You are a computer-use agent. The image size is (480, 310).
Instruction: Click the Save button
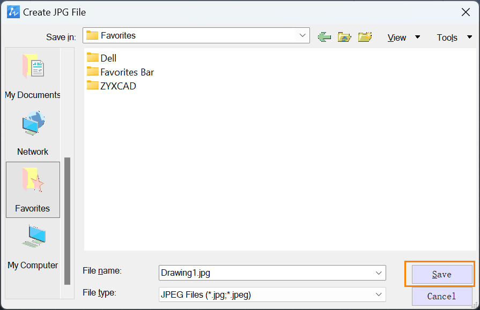[442, 274]
